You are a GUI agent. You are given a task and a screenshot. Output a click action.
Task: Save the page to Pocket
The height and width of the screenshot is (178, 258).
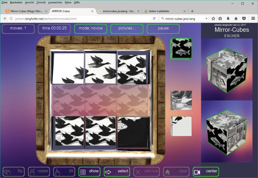coord(244,19)
